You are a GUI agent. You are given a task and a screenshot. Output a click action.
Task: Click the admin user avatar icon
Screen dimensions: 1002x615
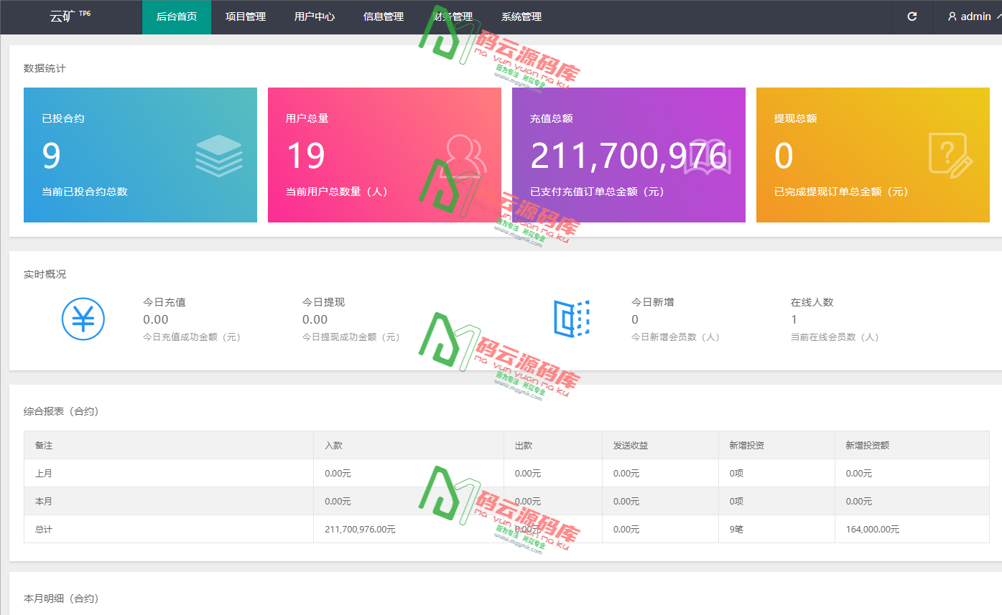click(x=952, y=17)
